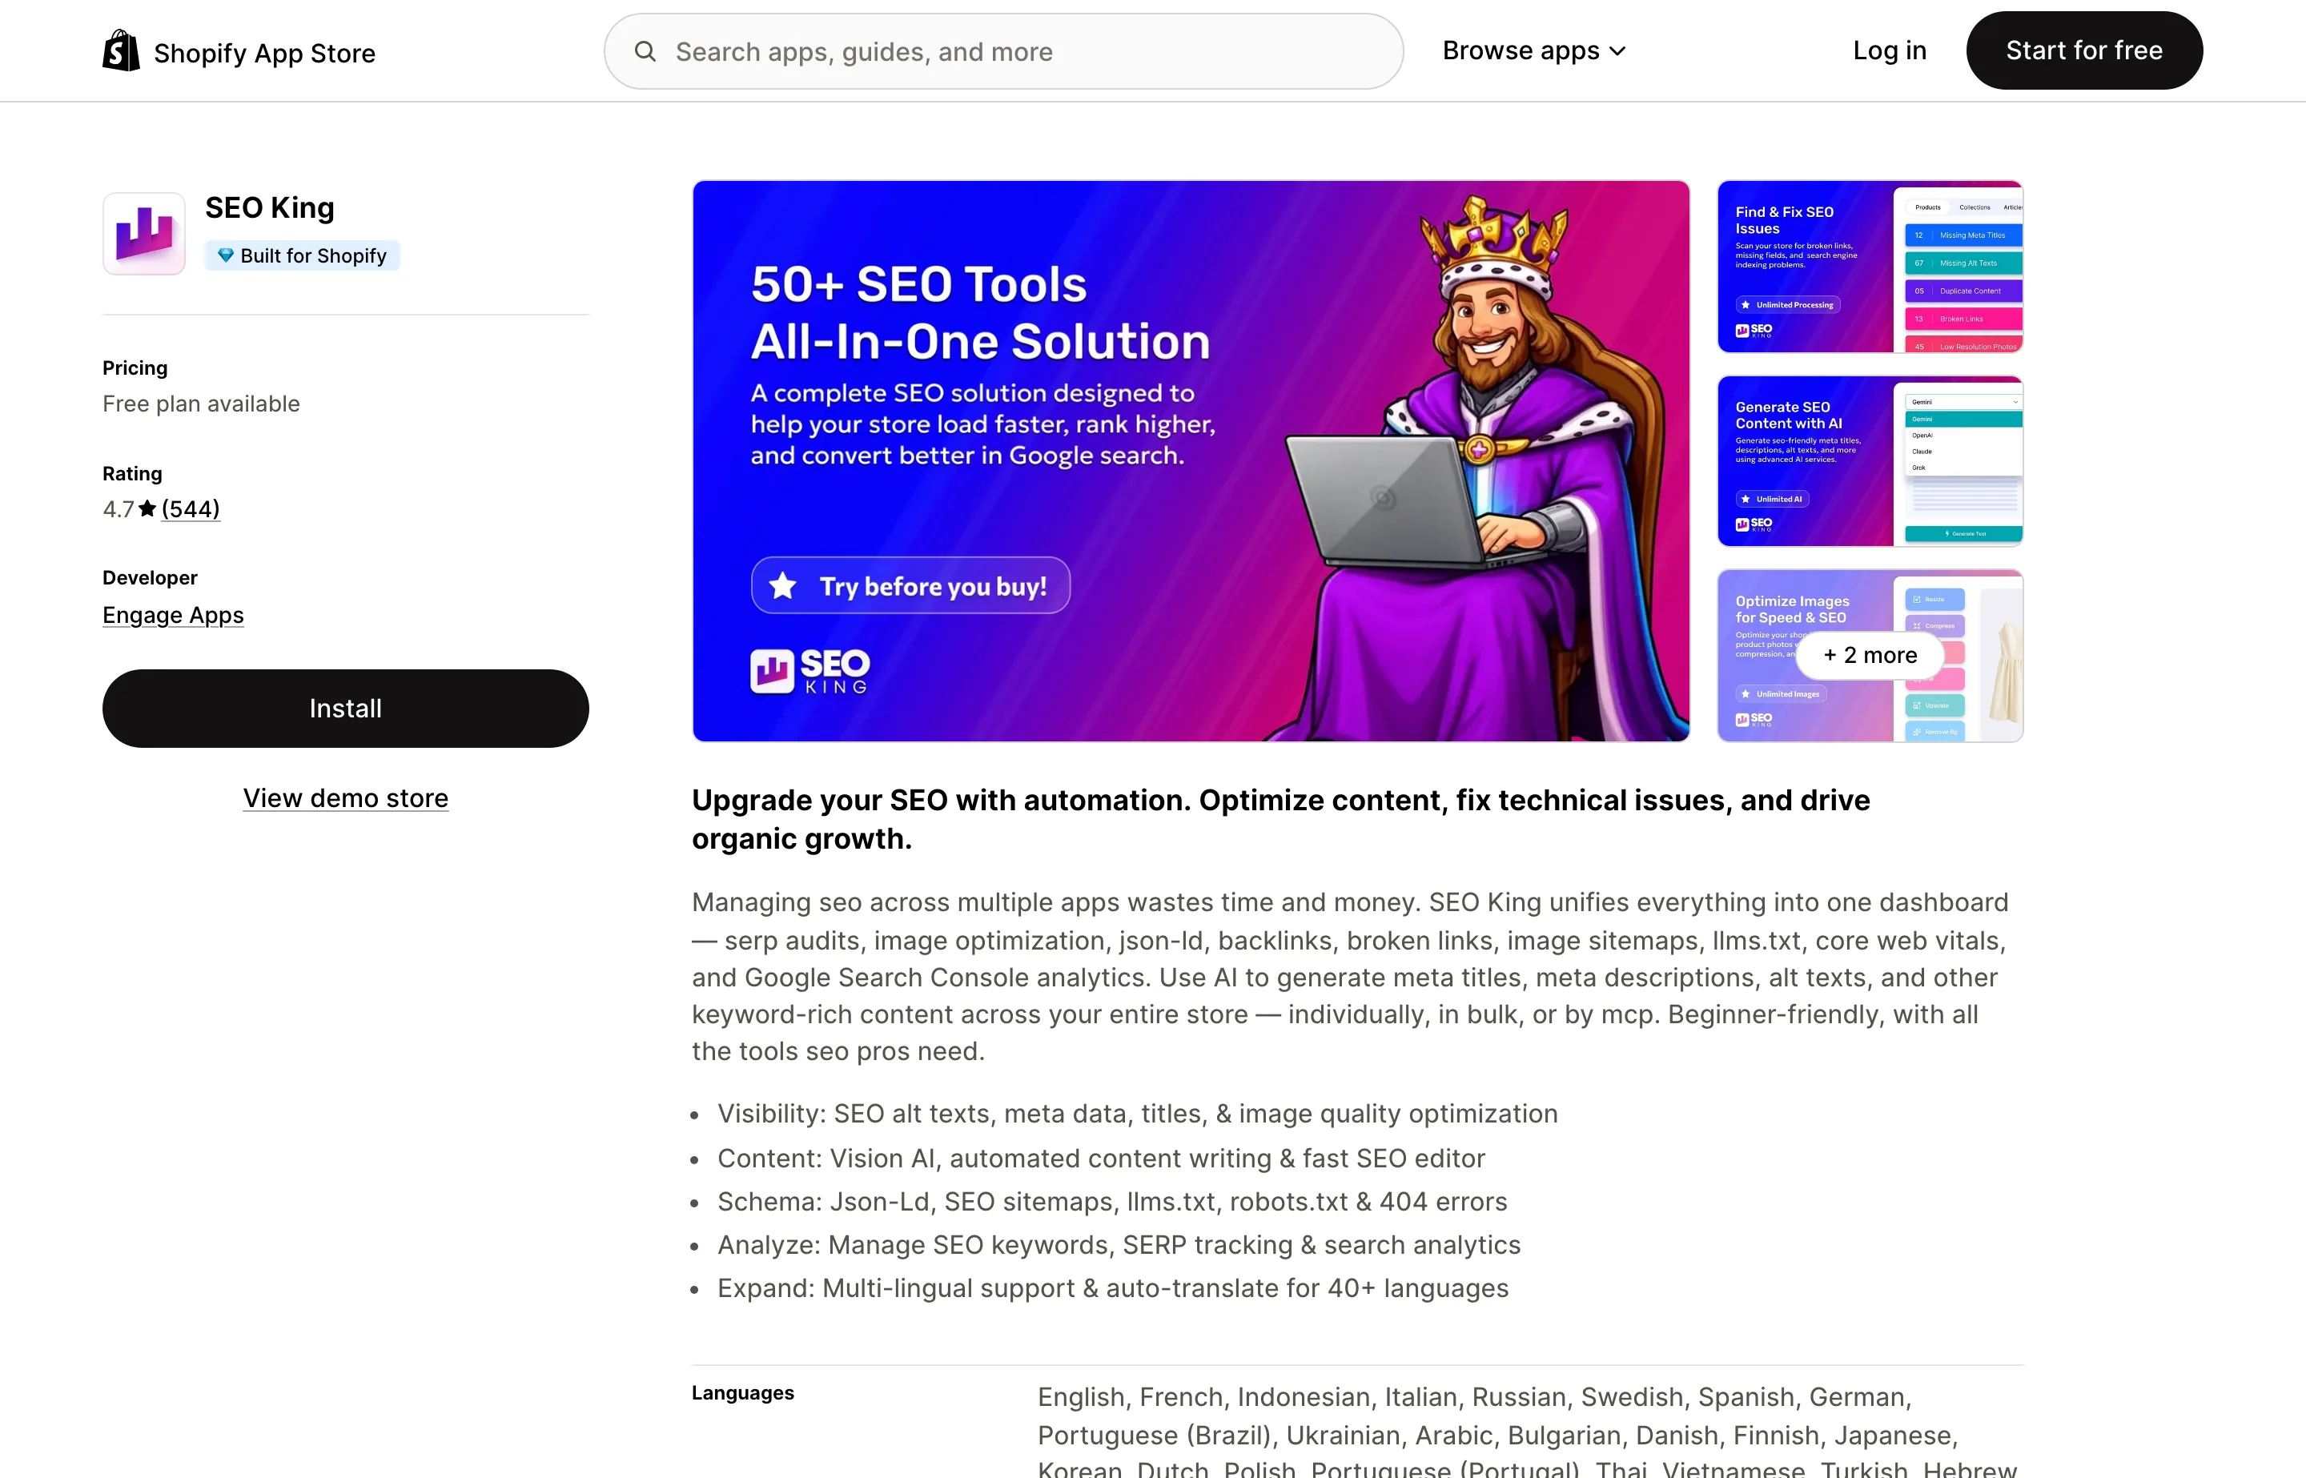
Task: Click the Upgrade your SEO with automation headline
Action: click(1281, 818)
